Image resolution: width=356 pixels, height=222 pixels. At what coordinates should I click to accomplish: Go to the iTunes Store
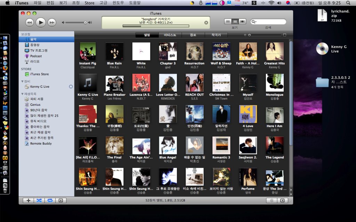click(x=46, y=74)
